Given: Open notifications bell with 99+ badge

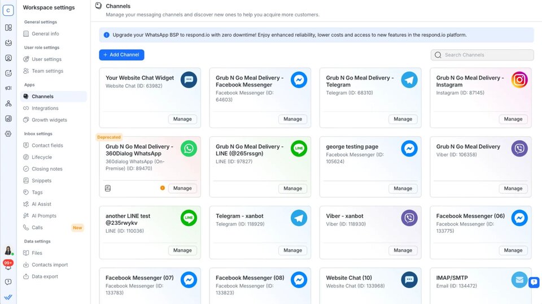Looking at the screenshot, I should tap(8, 265).
